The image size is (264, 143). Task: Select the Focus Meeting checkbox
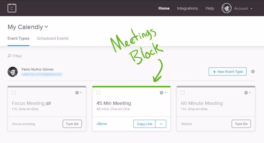tap(14, 93)
